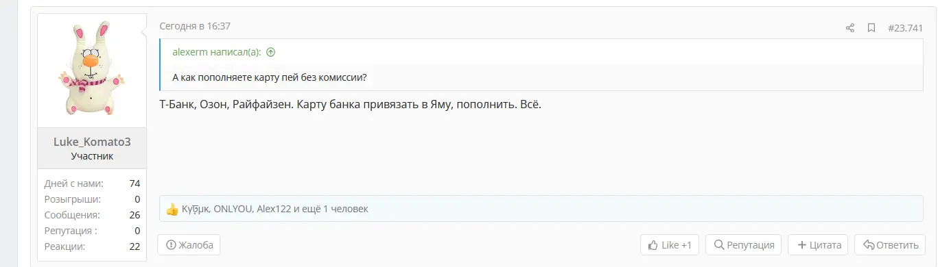Reply using the Ответить button
The width and height of the screenshot is (938, 267).
click(x=890, y=245)
